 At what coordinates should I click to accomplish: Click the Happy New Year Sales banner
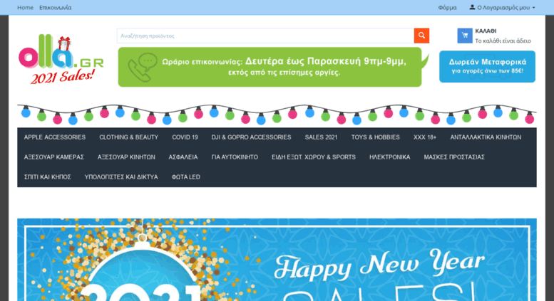tap(277, 260)
